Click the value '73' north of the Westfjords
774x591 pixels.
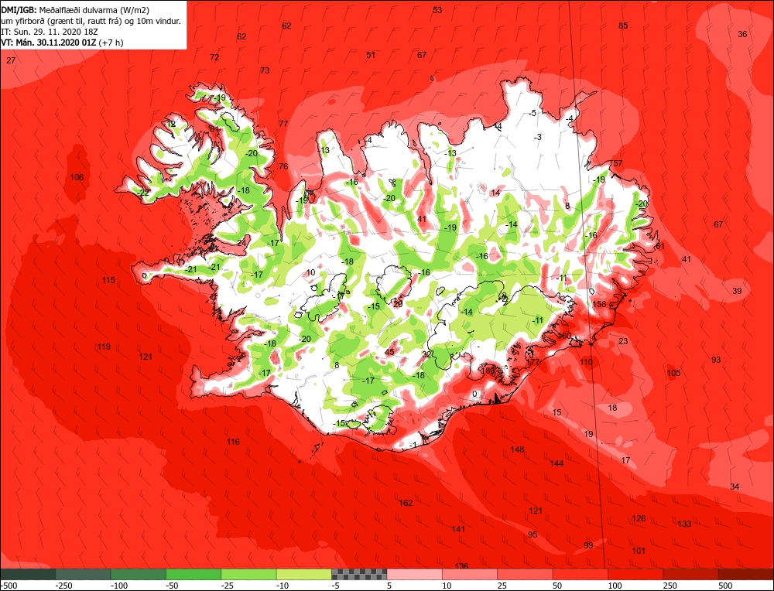(265, 70)
